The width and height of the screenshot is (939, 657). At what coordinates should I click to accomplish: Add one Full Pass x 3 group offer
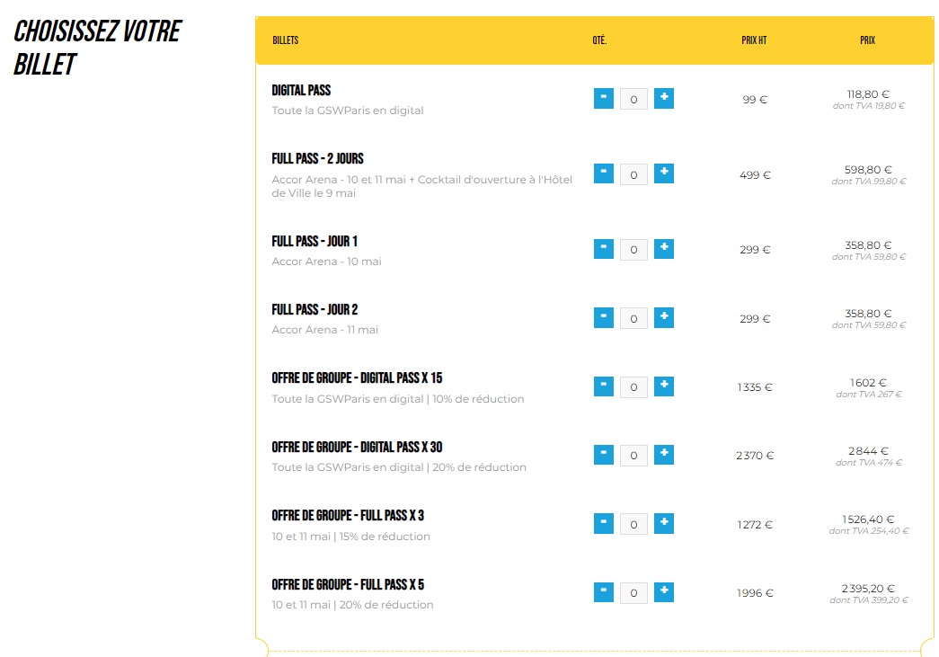pos(663,523)
